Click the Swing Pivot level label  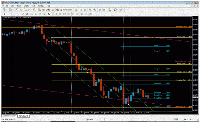158,95
